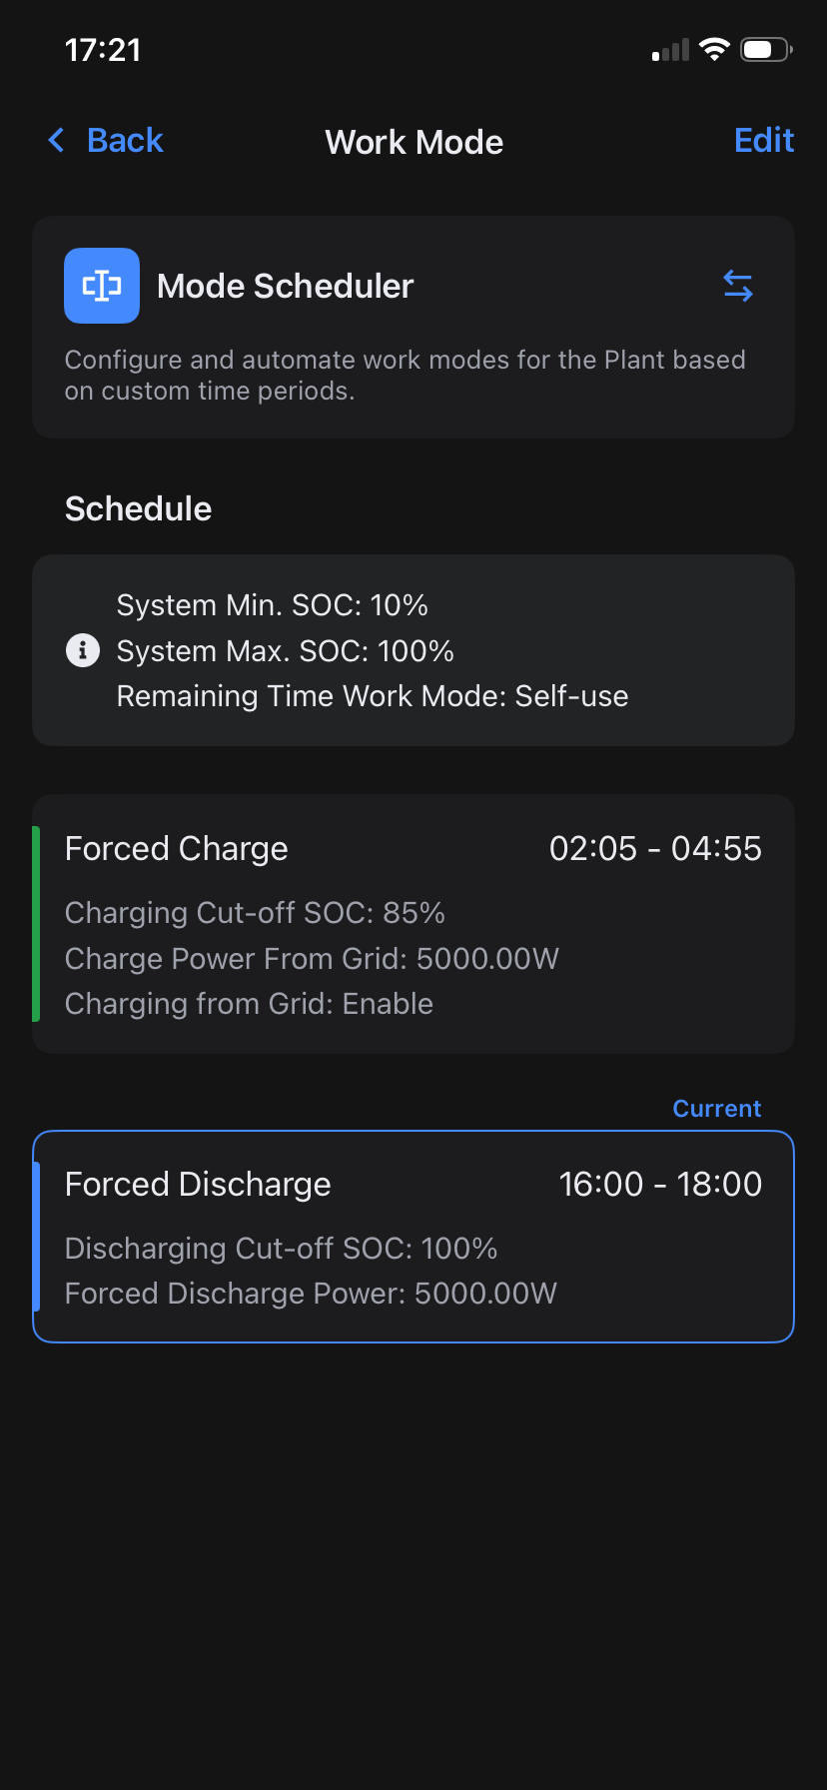Tap the cellular signal bars icon
827x1790 pixels.
point(671,51)
